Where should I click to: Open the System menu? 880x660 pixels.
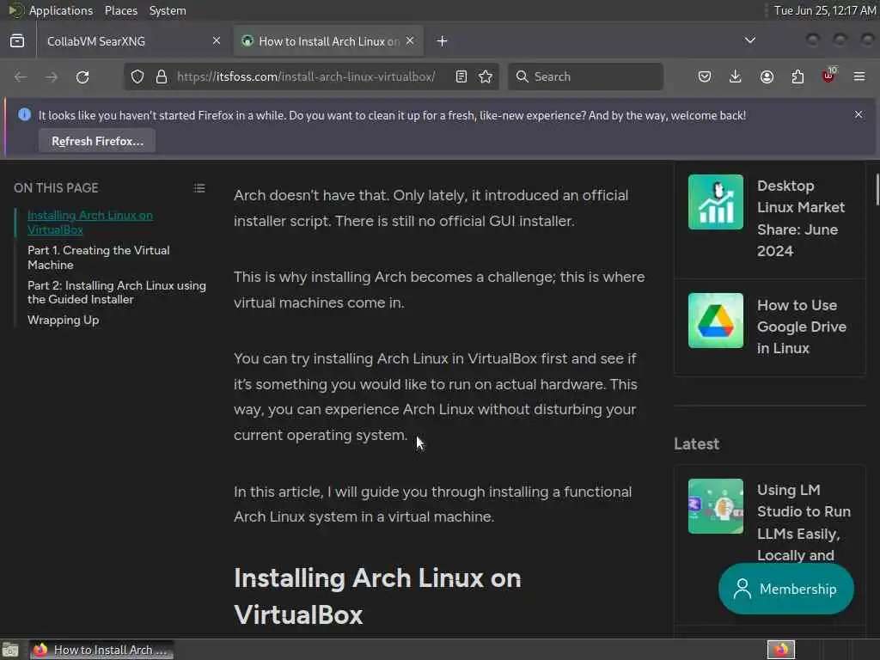click(168, 10)
